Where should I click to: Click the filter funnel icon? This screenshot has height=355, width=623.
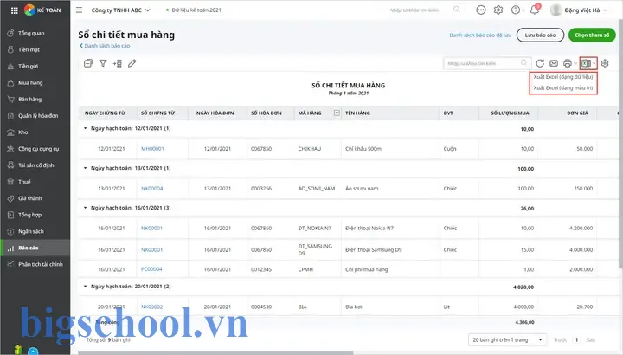tap(103, 63)
